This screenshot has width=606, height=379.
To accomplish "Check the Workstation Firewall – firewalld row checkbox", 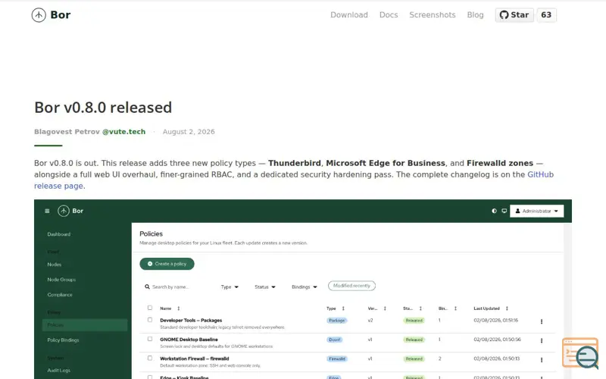I will [x=150, y=359].
